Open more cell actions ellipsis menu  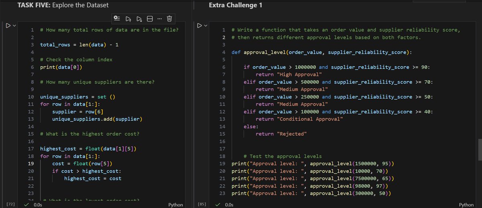coord(159,18)
